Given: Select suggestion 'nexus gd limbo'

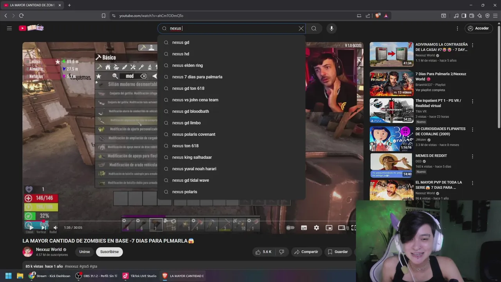Looking at the screenshot, I should (x=231, y=123).
